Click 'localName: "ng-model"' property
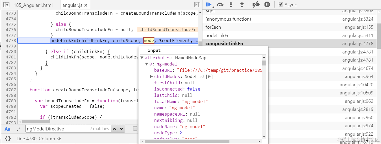 click(x=181, y=101)
